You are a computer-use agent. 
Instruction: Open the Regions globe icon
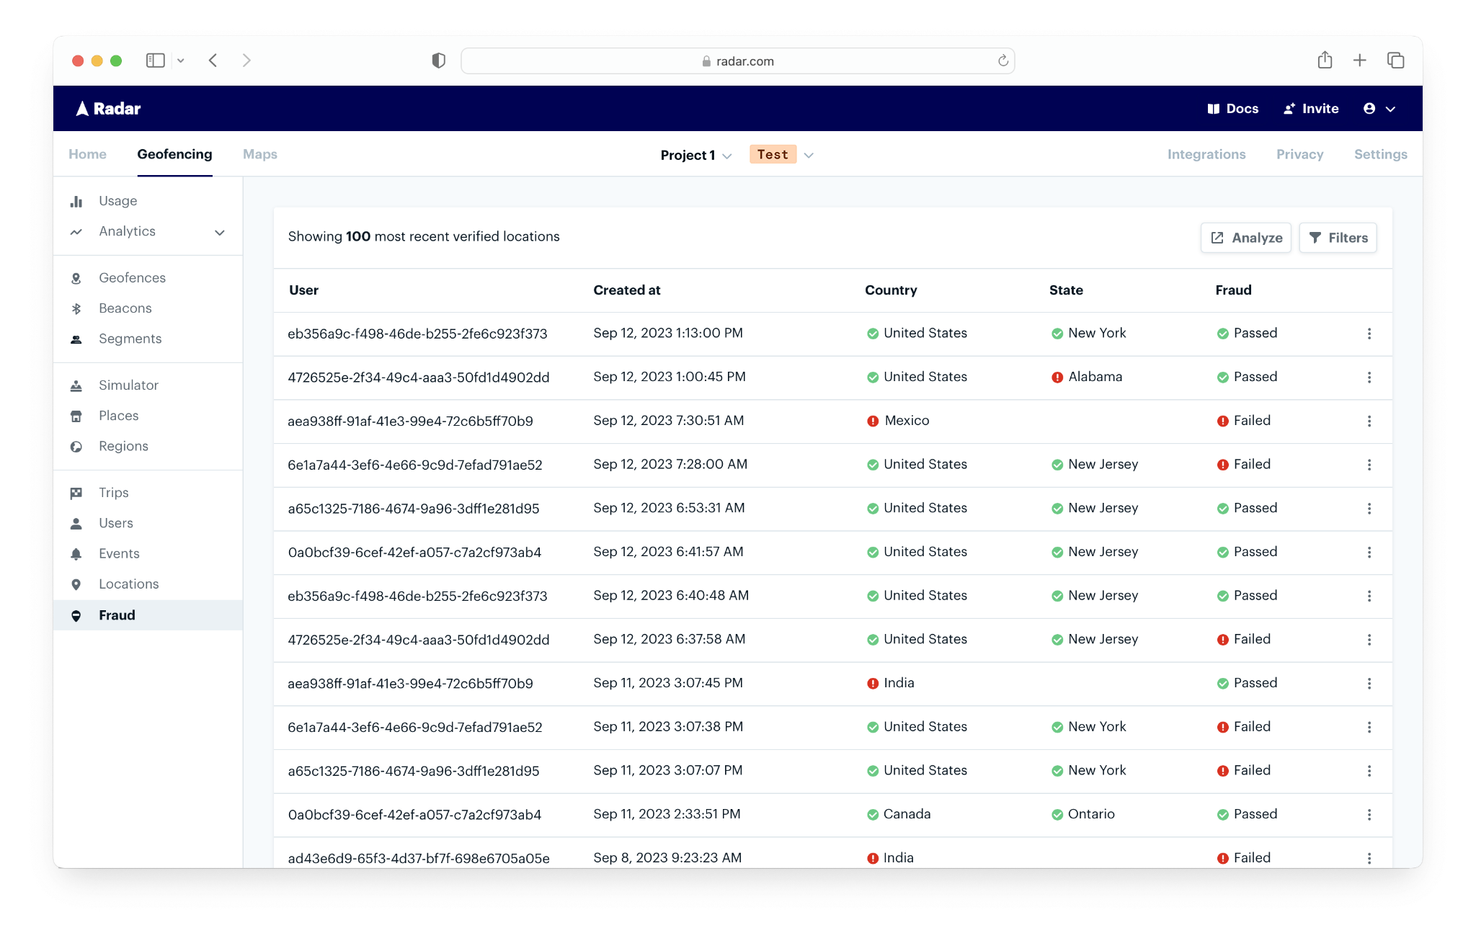click(76, 447)
